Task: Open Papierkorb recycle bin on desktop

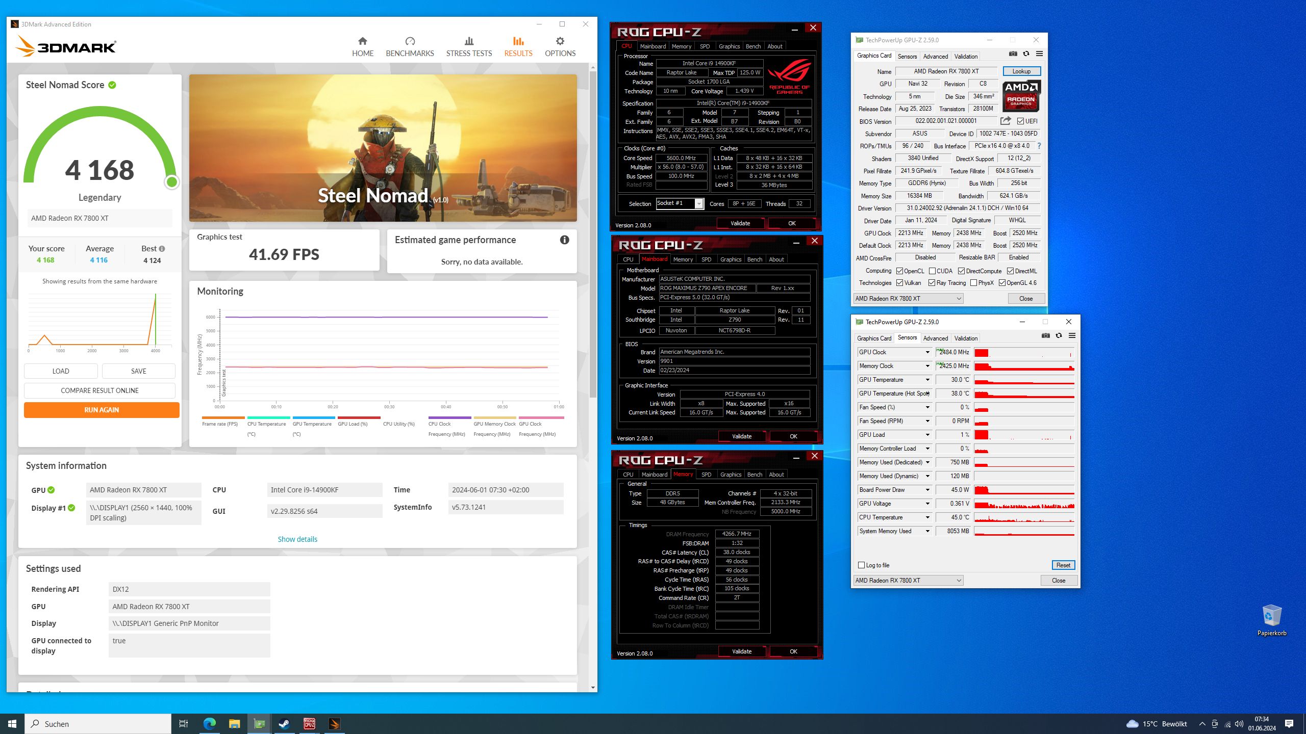Action: click(x=1271, y=620)
